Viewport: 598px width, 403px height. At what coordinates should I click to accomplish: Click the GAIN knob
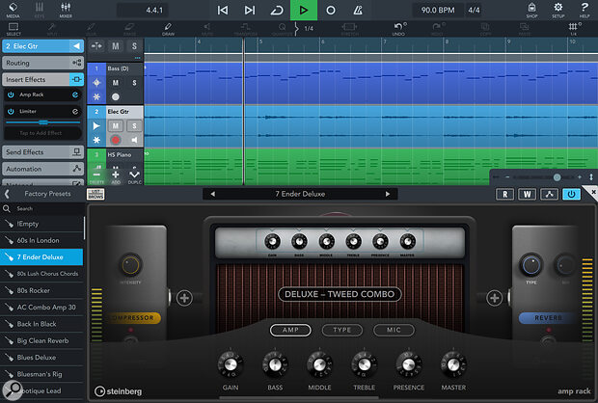pyautogui.click(x=231, y=364)
